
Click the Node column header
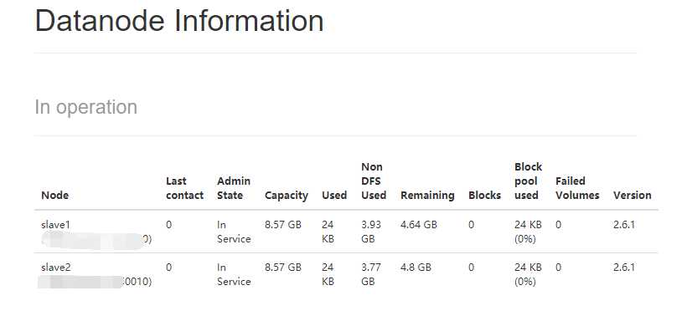click(x=54, y=196)
